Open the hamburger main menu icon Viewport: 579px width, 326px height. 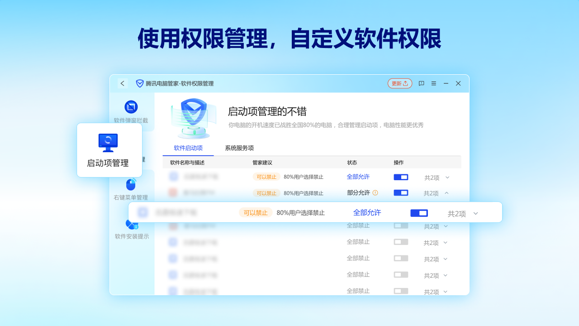434,83
